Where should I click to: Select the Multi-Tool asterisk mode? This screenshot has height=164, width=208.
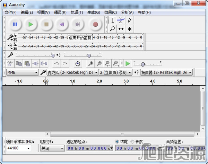[130, 29]
